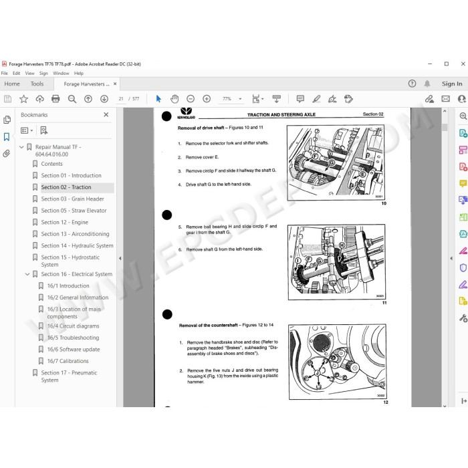Click the stamp tool icon

[348, 99]
